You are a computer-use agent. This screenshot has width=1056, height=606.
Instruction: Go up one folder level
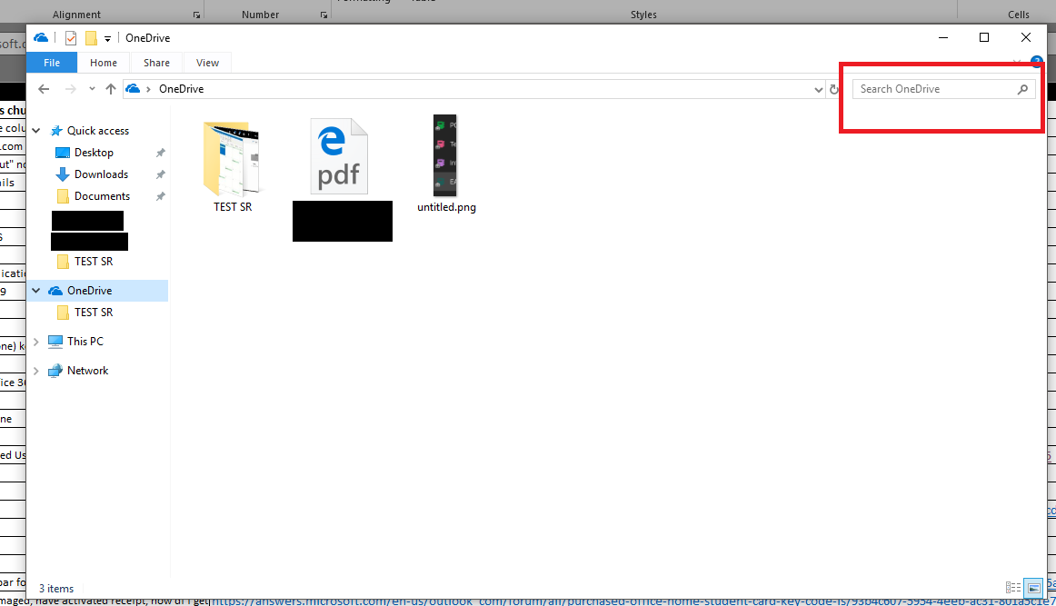[111, 89]
